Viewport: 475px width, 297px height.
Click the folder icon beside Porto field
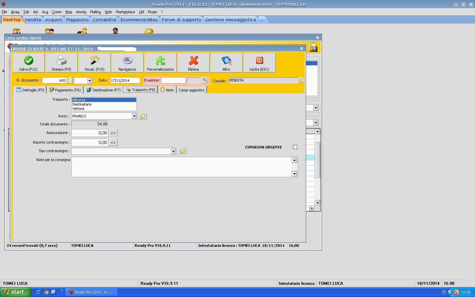(x=142, y=116)
